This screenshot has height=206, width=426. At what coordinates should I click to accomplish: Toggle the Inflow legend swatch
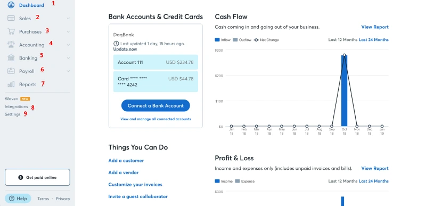point(217,40)
